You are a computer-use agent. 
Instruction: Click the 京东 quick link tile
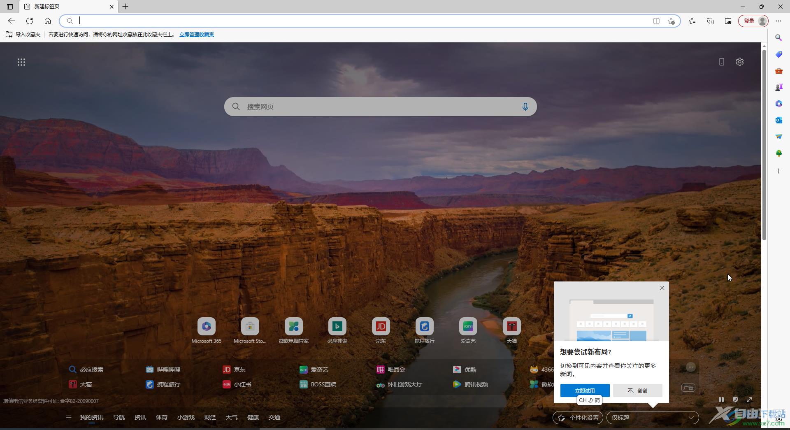[x=381, y=327]
